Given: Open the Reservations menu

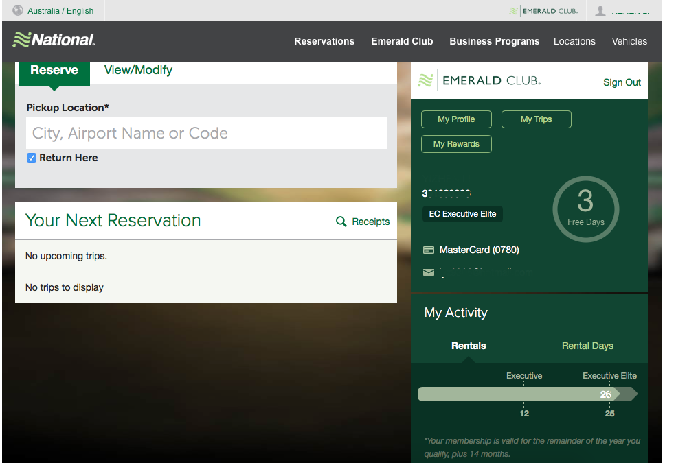Looking at the screenshot, I should point(324,41).
